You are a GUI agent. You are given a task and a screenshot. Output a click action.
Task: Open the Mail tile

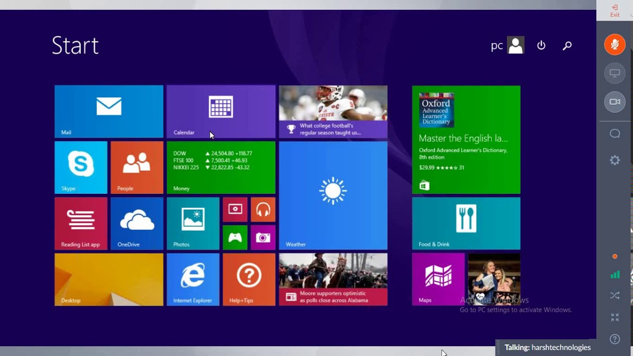(109, 111)
